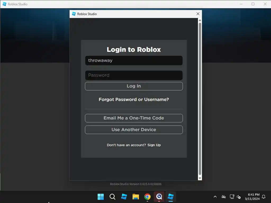Click the "Don't have an account?" text

[126, 145]
